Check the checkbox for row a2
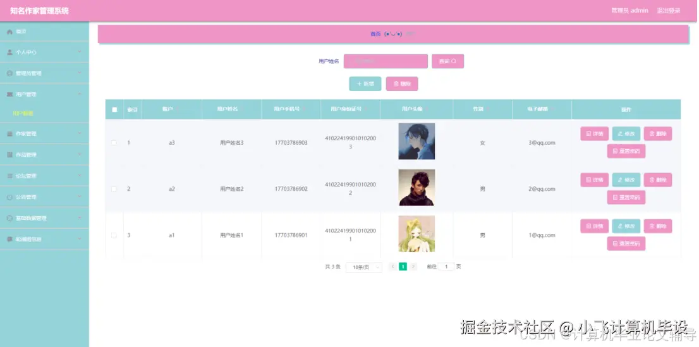This screenshot has width=699, height=347. click(114, 189)
